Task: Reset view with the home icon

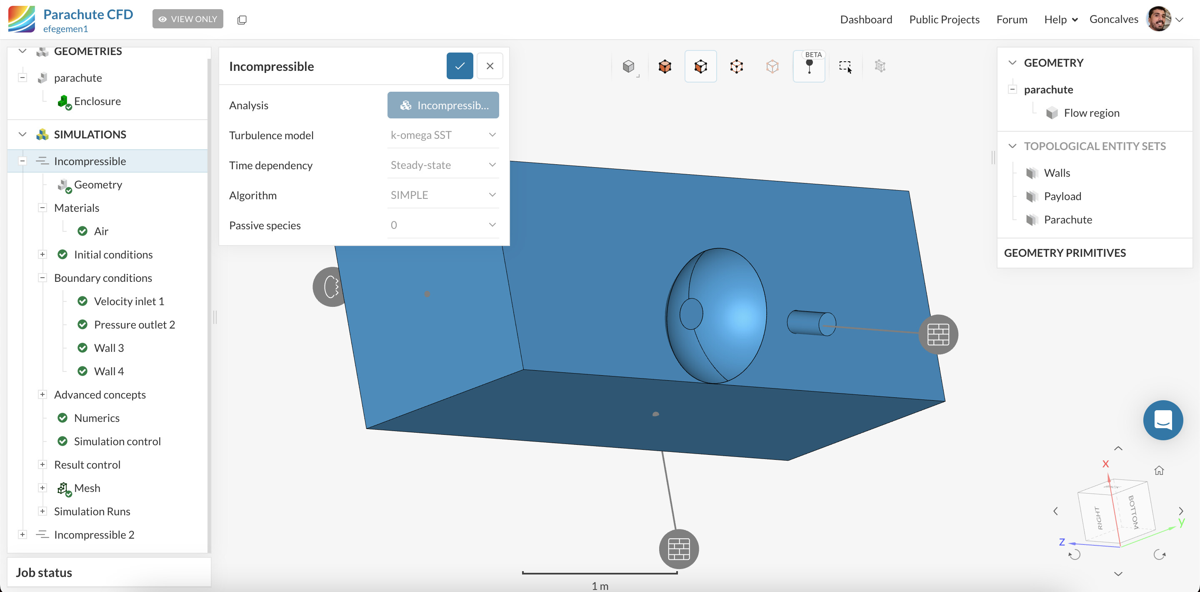Action: click(x=1159, y=470)
